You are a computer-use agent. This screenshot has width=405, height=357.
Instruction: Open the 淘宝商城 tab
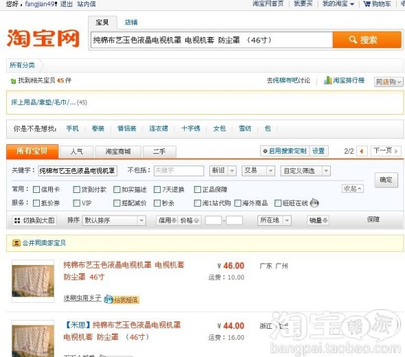pos(118,152)
